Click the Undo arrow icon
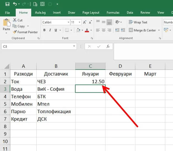 coord(15,4)
